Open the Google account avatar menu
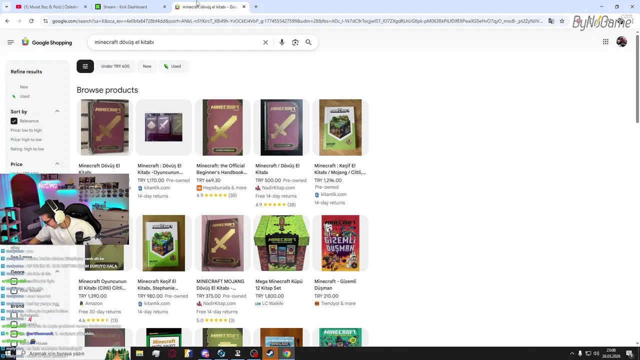Screen dimensions: 640x360 [621, 42]
